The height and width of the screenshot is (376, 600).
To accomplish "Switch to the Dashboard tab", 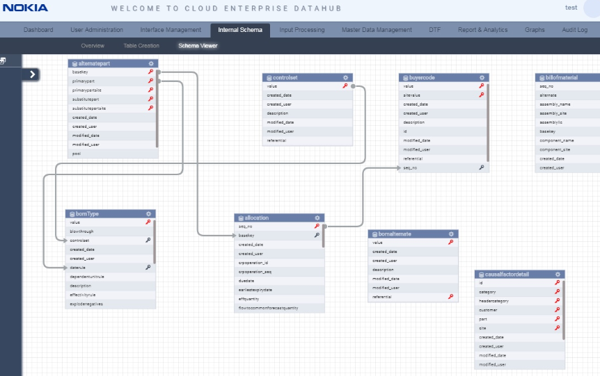I will pos(38,30).
